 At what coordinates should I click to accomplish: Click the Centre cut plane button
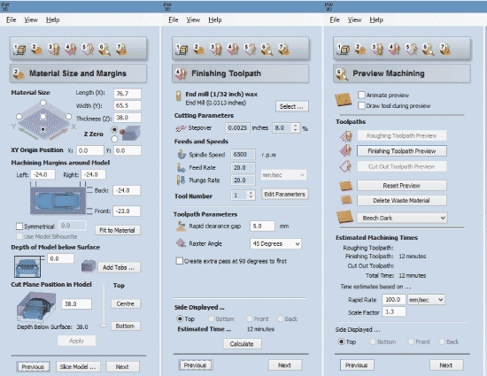pyautogui.click(x=125, y=303)
